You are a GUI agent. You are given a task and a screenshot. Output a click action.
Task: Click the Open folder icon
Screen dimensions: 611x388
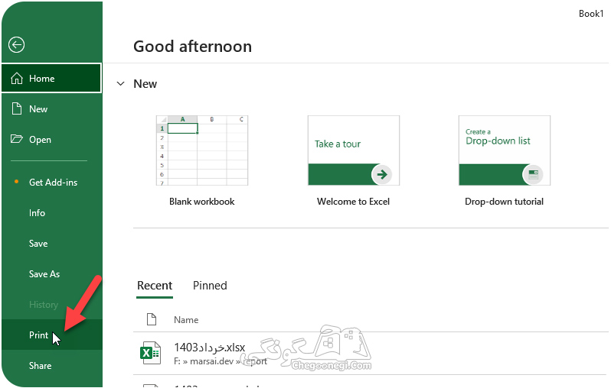[x=16, y=139]
